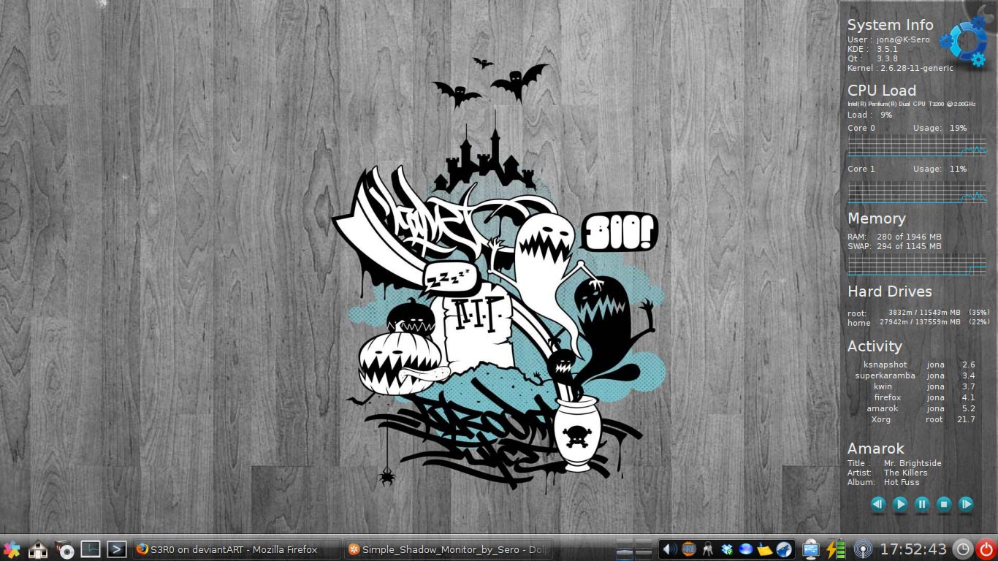
Task: Skip to next track in Amarok widget
Action: pyautogui.click(x=966, y=503)
